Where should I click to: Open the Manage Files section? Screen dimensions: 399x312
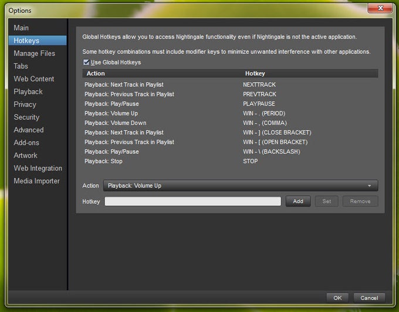[38, 53]
